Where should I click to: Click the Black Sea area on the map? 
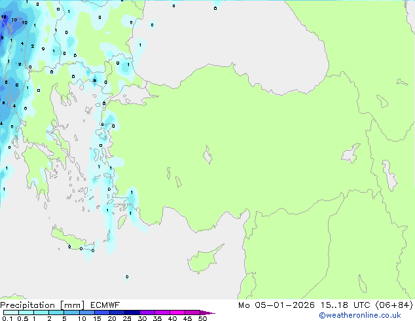pos(229,39)
